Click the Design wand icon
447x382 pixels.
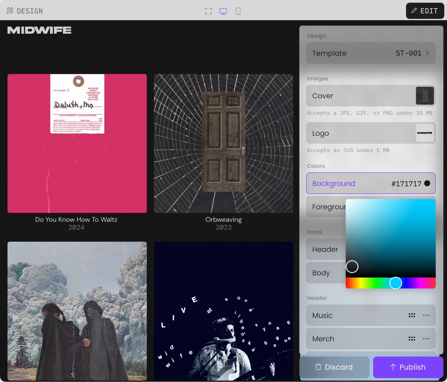[10, 11]
